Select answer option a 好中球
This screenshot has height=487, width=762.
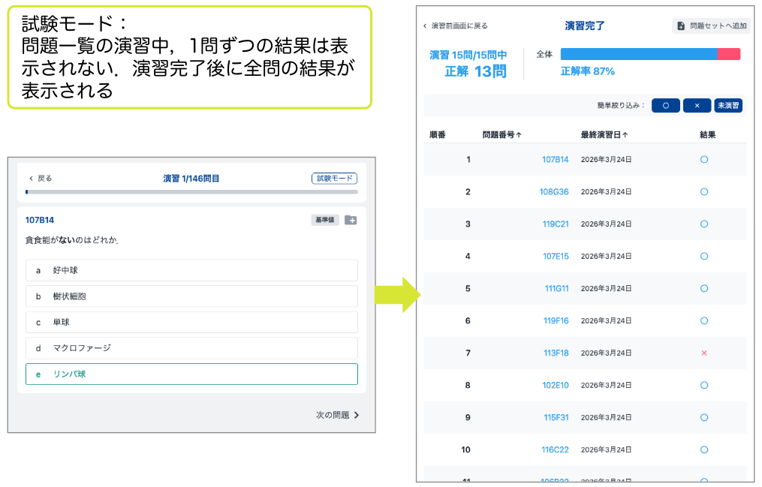point(191,270)
